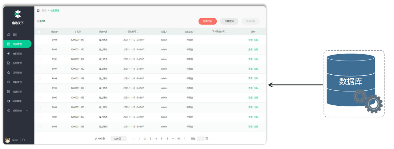Click the 转派管理 sidebar icon

coord(9,101)
